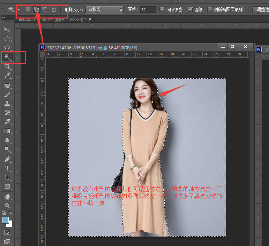Select the Horizontal Type tool
This screenshot has width=269, height=246.
(7, 168)
